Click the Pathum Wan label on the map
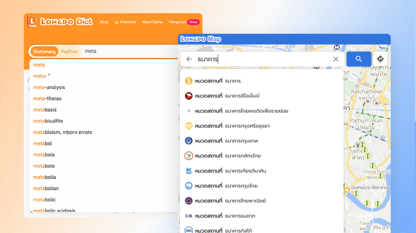416x233 pixels. click(x=366, y=121)
